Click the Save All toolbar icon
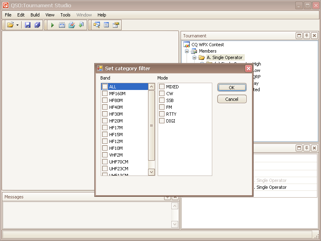 pyautogui.click(x=37, y=25)
